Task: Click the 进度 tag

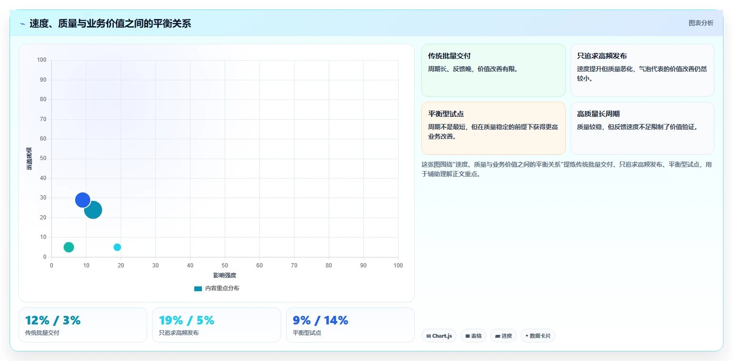Action: [x=504, y=336]
